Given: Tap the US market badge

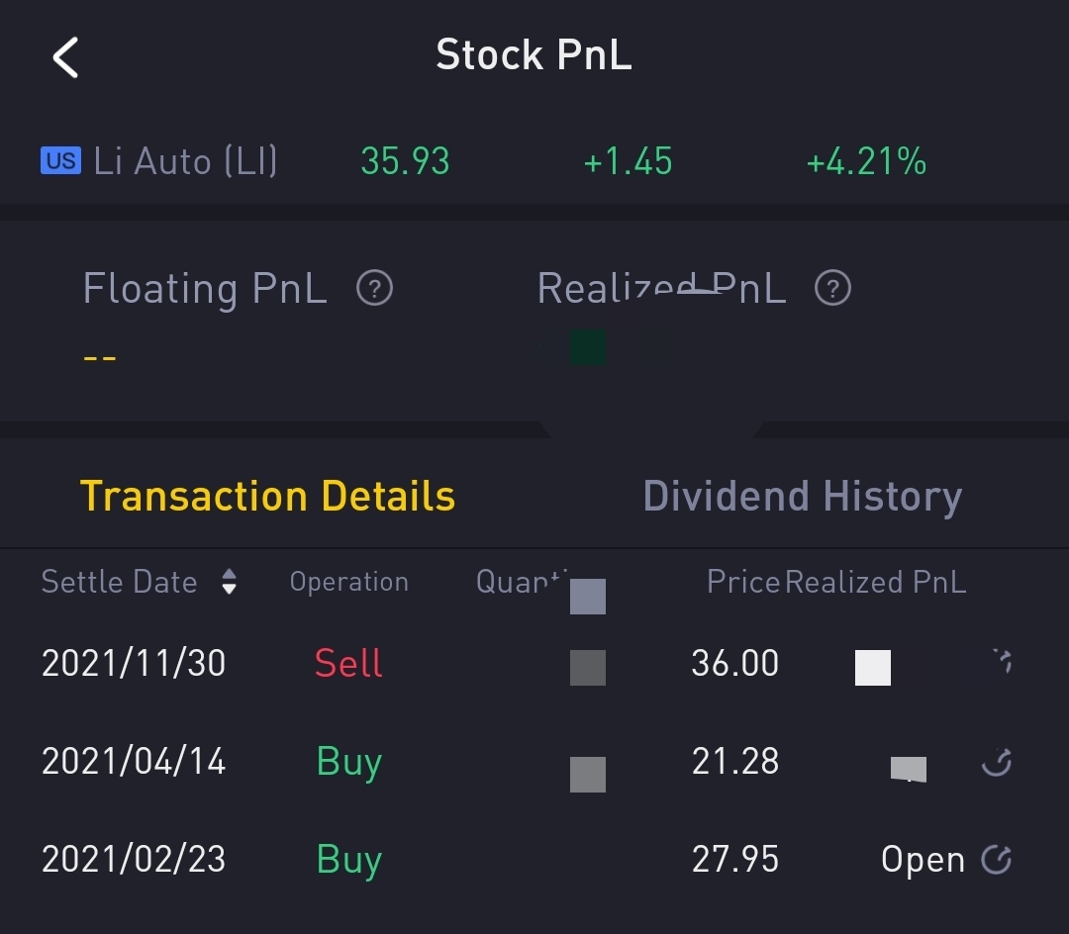Looking at the screenshot, I should click(x=60, y=160).
